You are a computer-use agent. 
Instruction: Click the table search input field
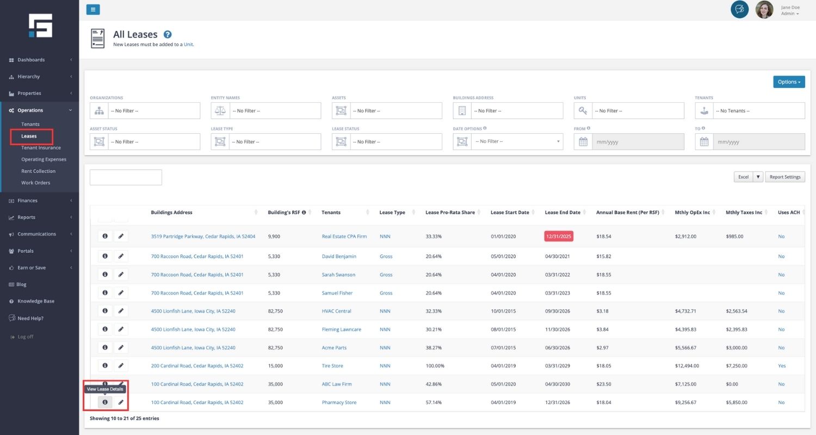pyautogui.click(x=126, y=177)
